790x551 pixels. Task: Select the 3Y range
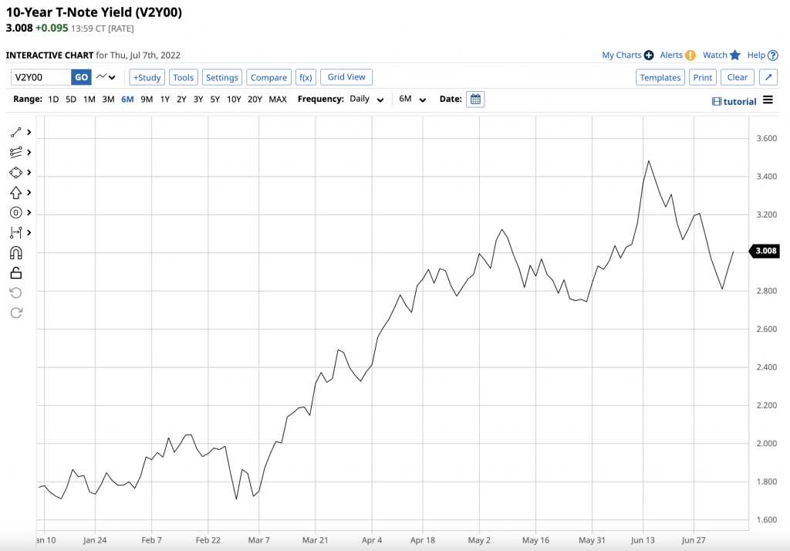coord(198,100)
